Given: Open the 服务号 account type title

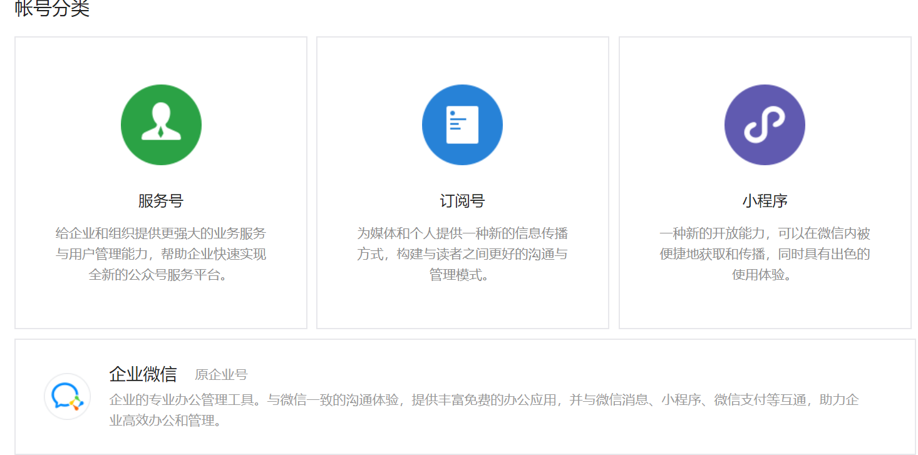Looking at the screenshot, I should [161, 201].
